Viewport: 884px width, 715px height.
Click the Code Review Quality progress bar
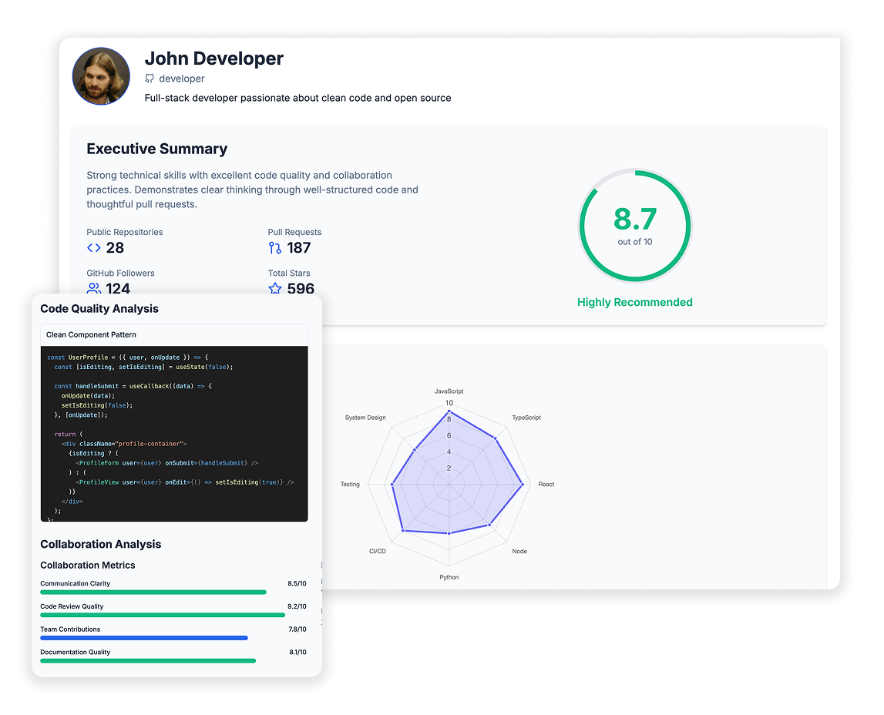click(162, 615)
